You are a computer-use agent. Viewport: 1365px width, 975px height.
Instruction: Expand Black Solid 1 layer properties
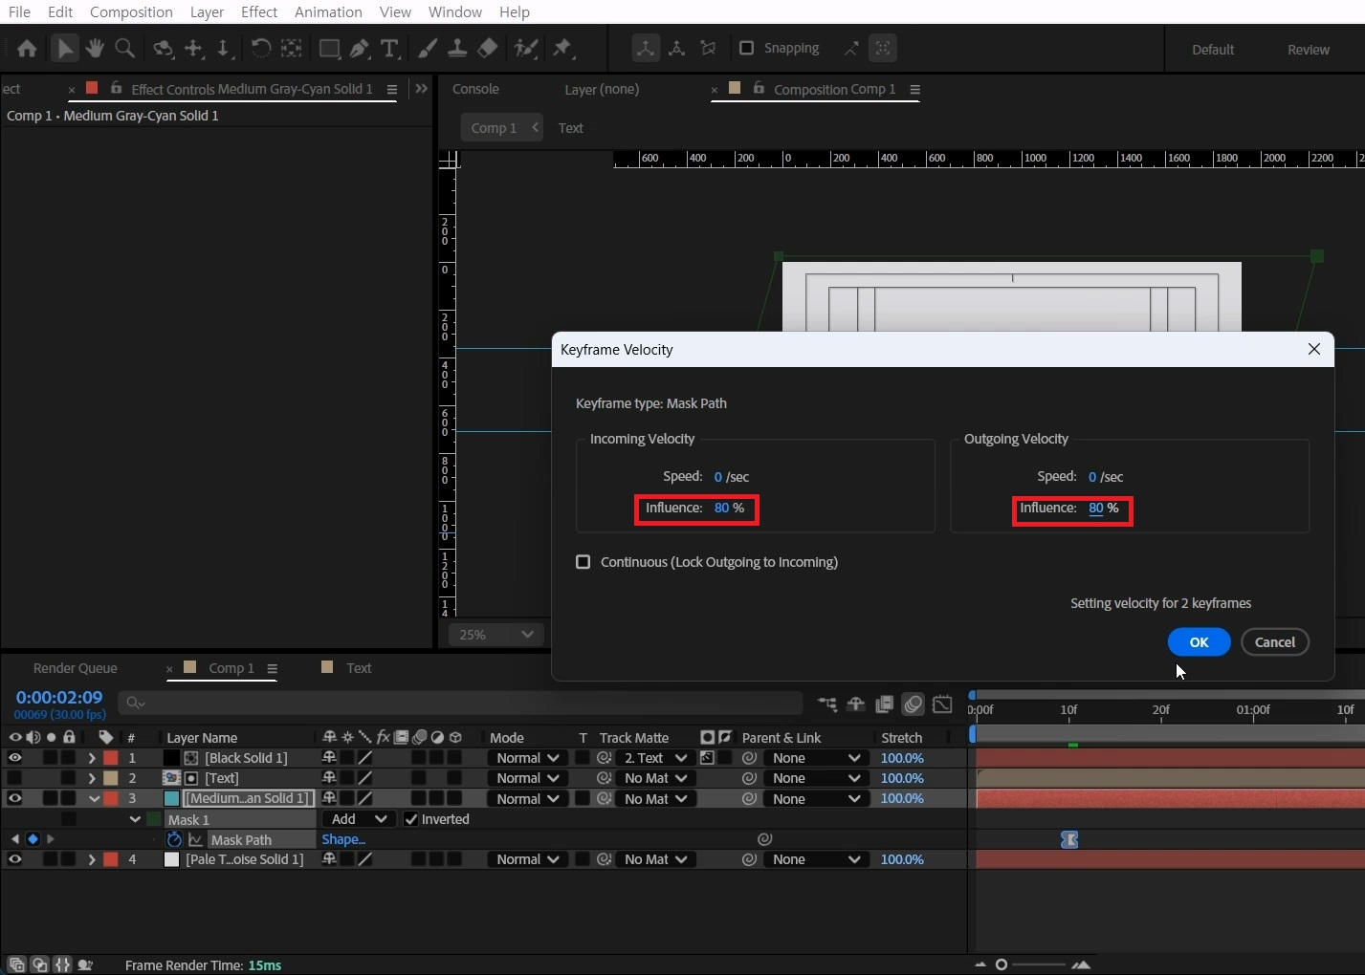coord(92,758)
